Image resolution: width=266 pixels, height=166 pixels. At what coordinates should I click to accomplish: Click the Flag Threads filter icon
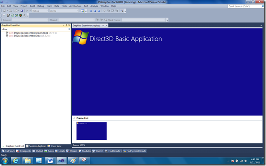click(97, 20)
